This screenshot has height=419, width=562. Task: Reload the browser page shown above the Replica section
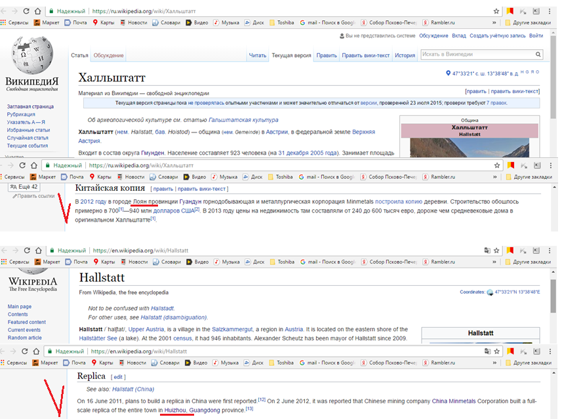tap(25, 351)
